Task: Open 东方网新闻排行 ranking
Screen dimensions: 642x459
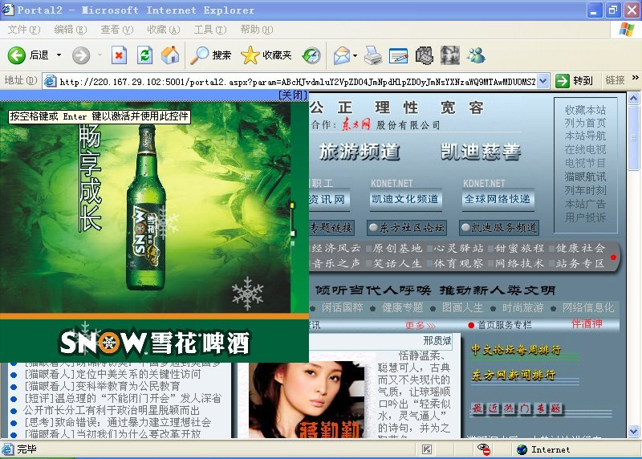Action: (514, 375)
